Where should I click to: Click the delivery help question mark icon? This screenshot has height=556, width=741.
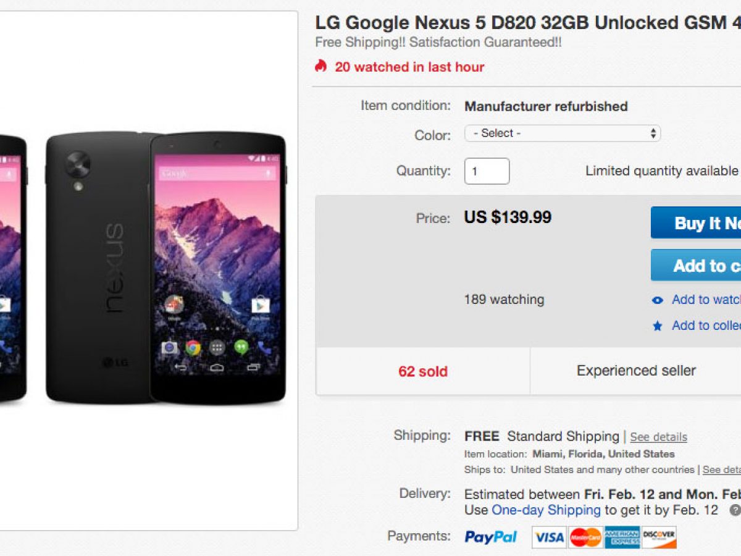tap(735, 510)
